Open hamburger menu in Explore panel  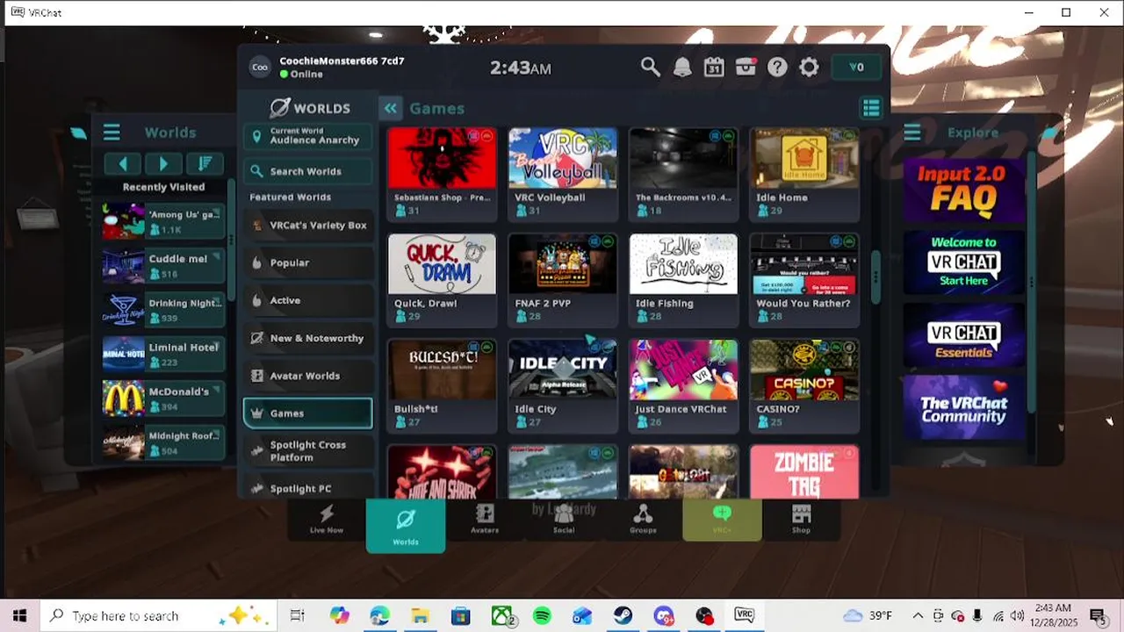tap(912, 133)
